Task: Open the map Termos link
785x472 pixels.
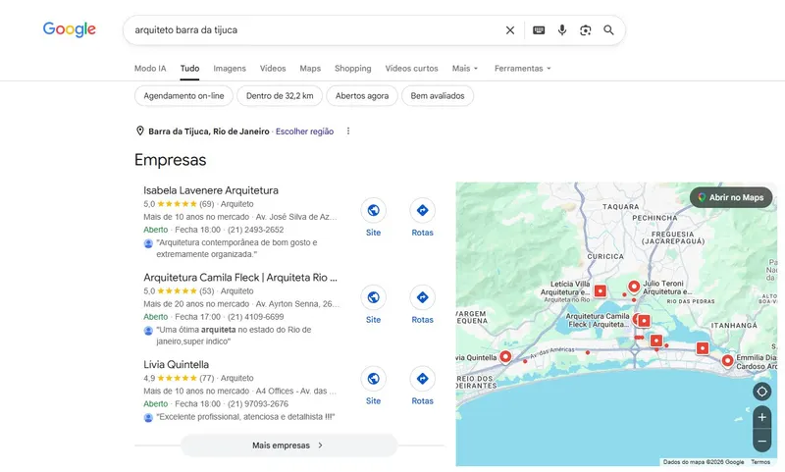Action: click(760, 462)
